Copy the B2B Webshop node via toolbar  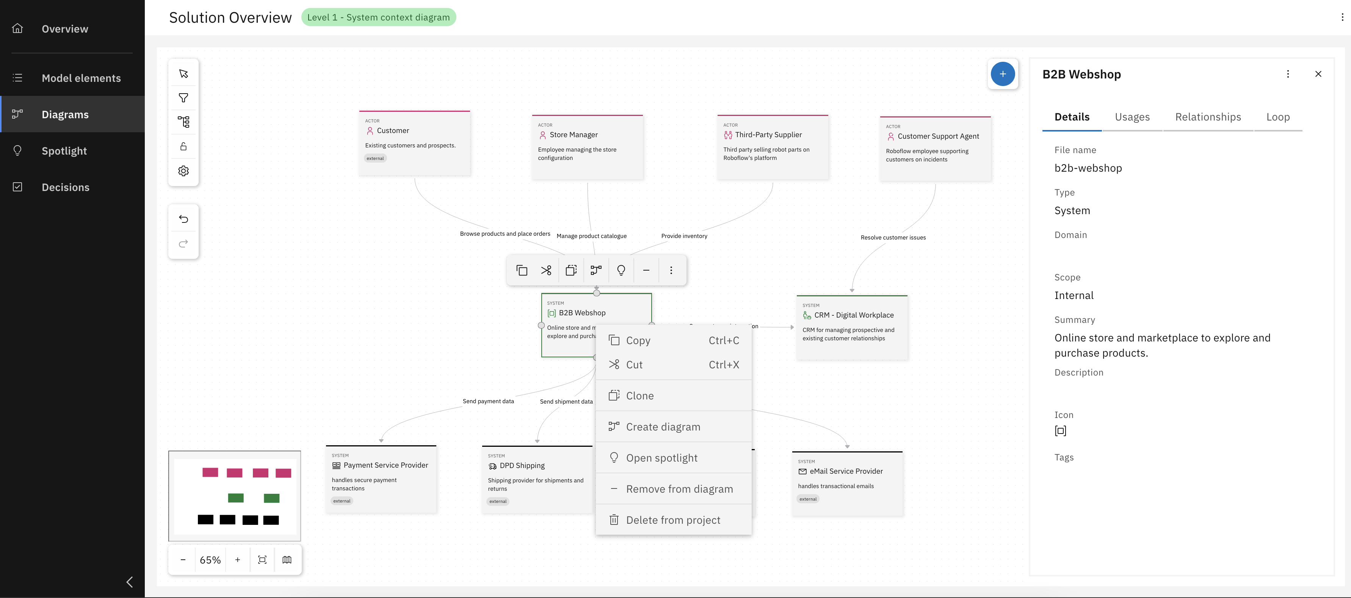point(522,270)
